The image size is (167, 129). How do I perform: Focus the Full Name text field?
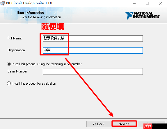[x=93, y=39]
